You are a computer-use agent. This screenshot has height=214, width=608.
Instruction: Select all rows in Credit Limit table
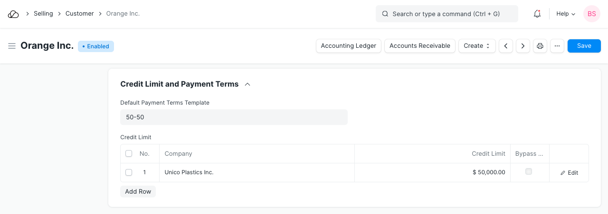(129, 154)
